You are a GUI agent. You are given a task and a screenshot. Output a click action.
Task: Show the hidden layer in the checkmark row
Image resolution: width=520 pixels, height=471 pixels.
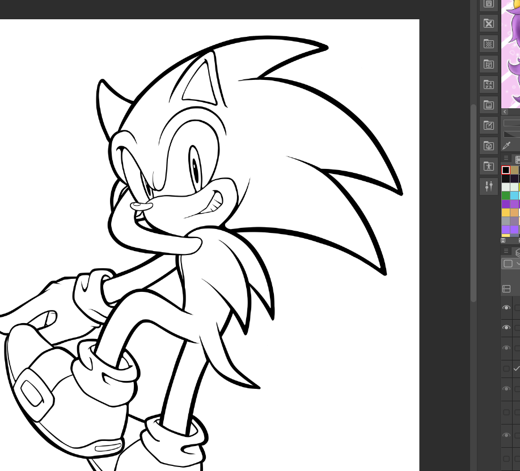click(506, 368)
